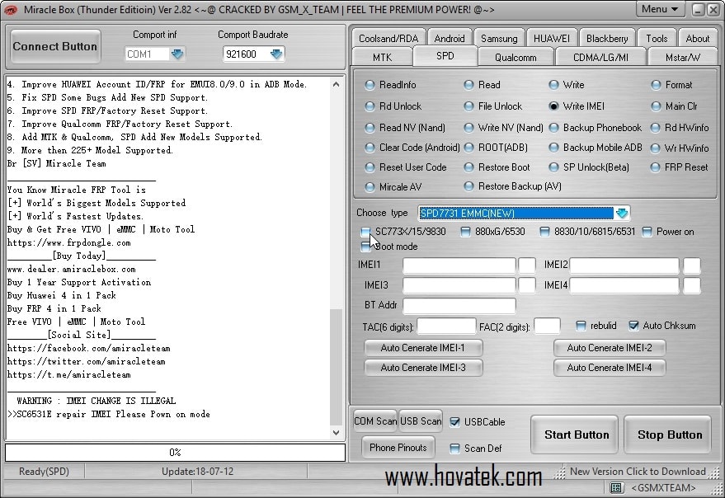Tick the Boot mode checkbox

365,247
